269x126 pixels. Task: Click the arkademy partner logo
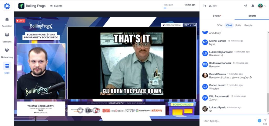click(157, 110)
